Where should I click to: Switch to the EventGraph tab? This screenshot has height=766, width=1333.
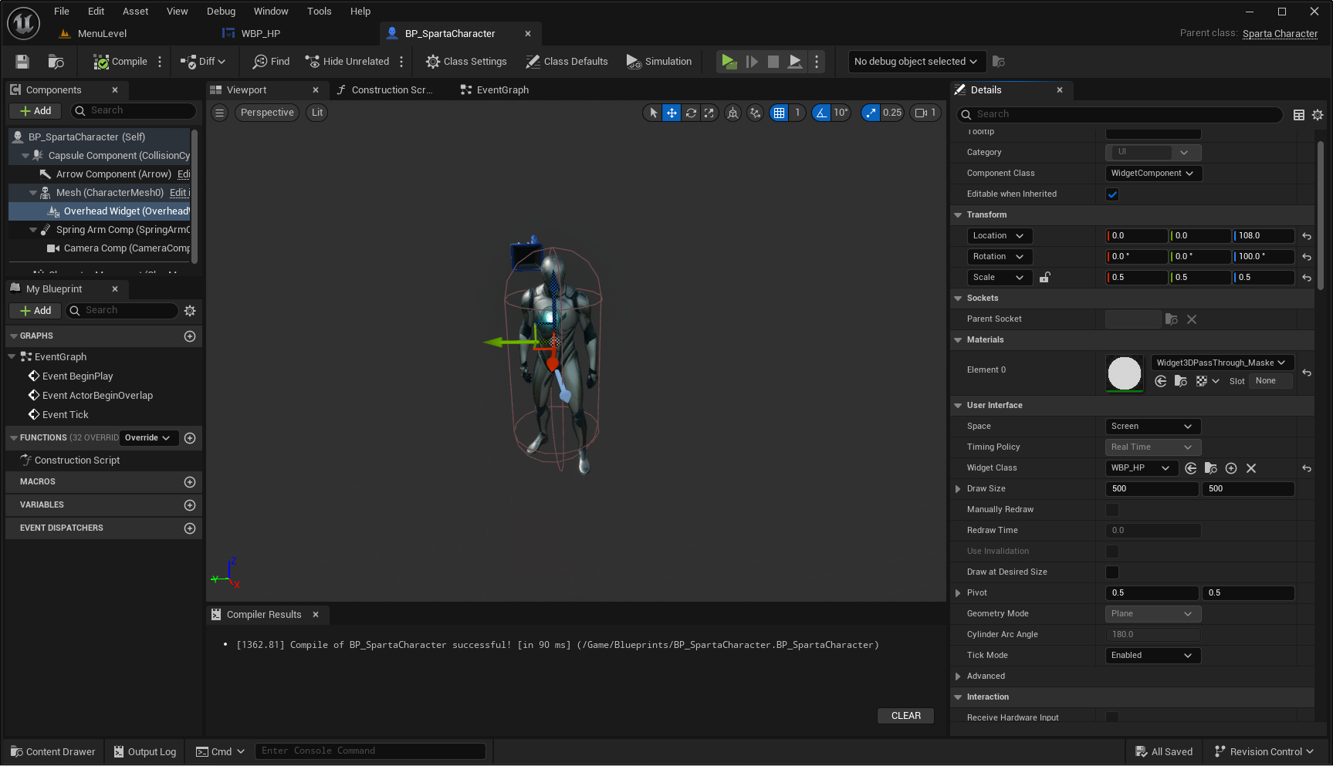click(495, 90)
